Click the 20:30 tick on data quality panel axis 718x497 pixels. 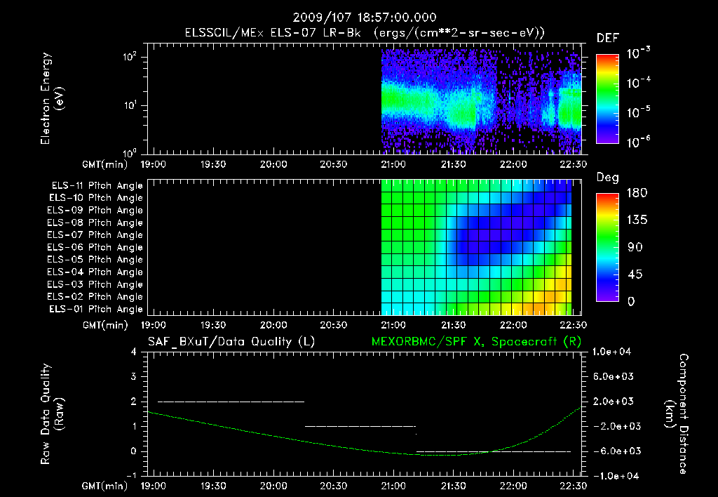(333, 486)
